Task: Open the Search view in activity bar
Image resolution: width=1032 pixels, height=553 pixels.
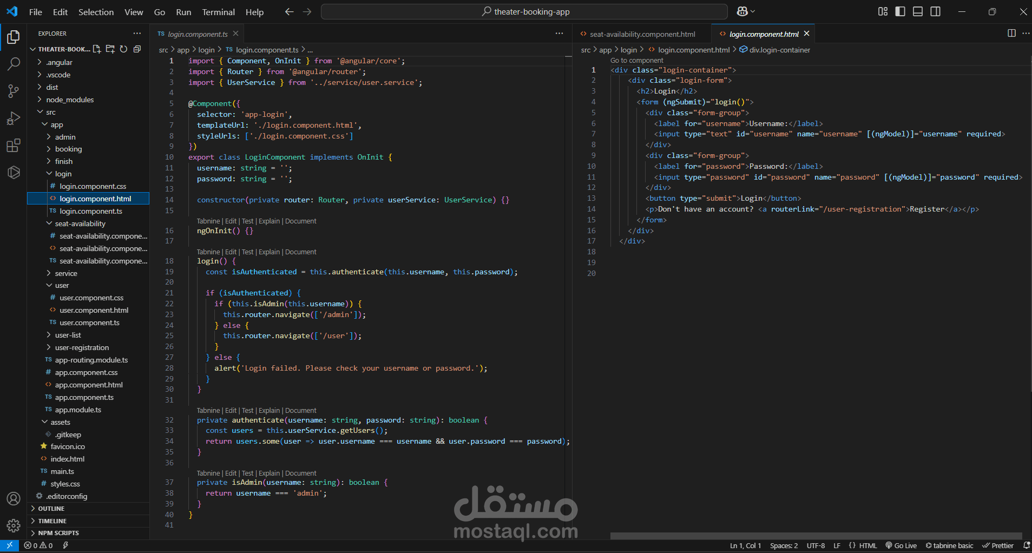Action: coord(14,64)
